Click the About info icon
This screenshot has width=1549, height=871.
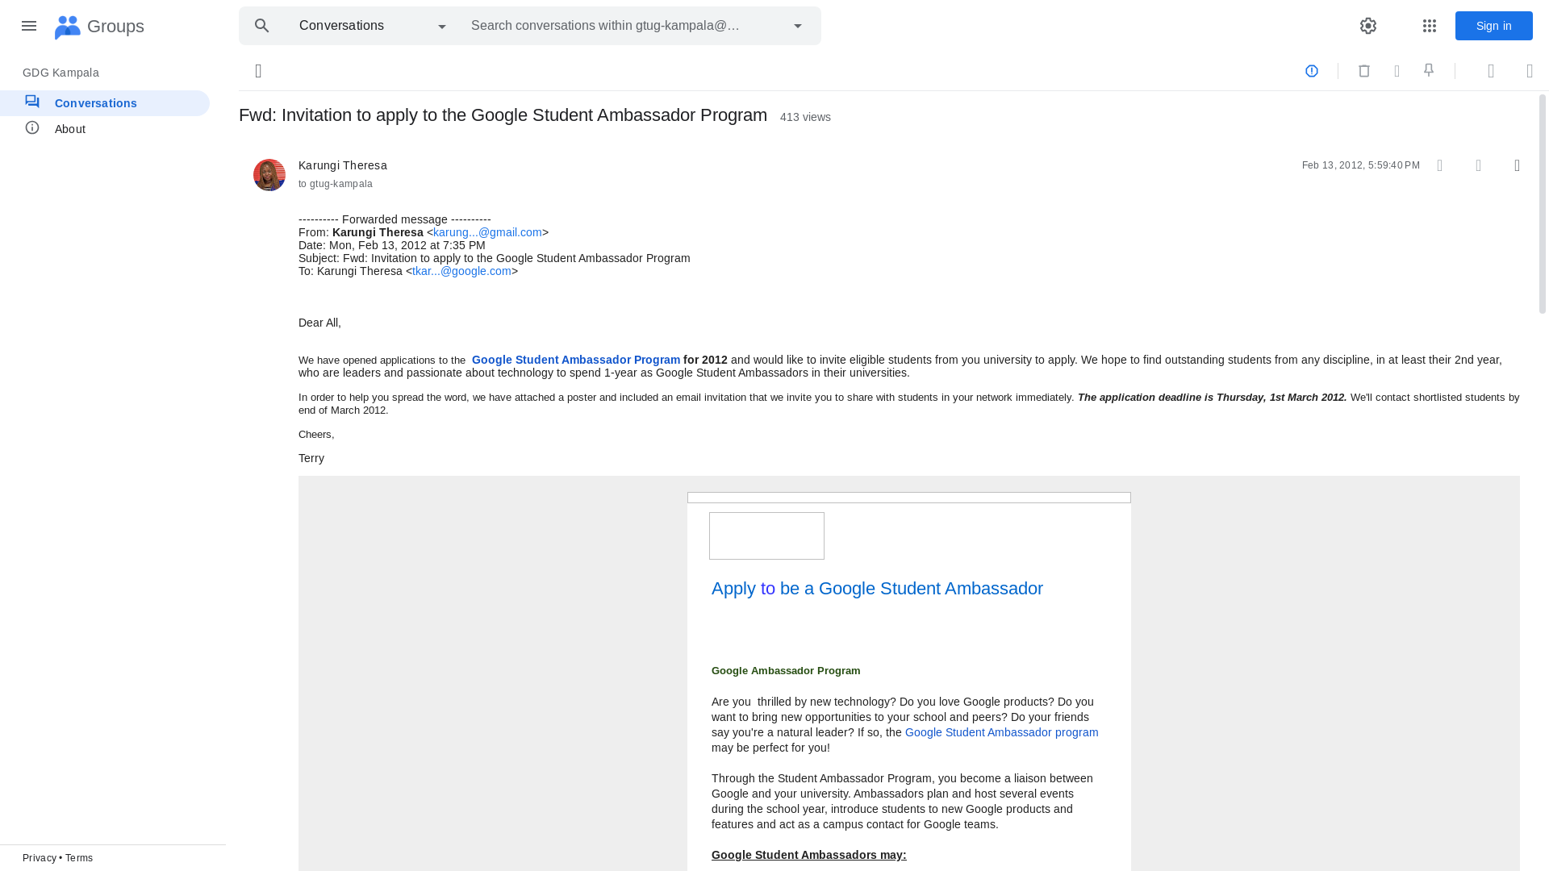tap(32, 127)
